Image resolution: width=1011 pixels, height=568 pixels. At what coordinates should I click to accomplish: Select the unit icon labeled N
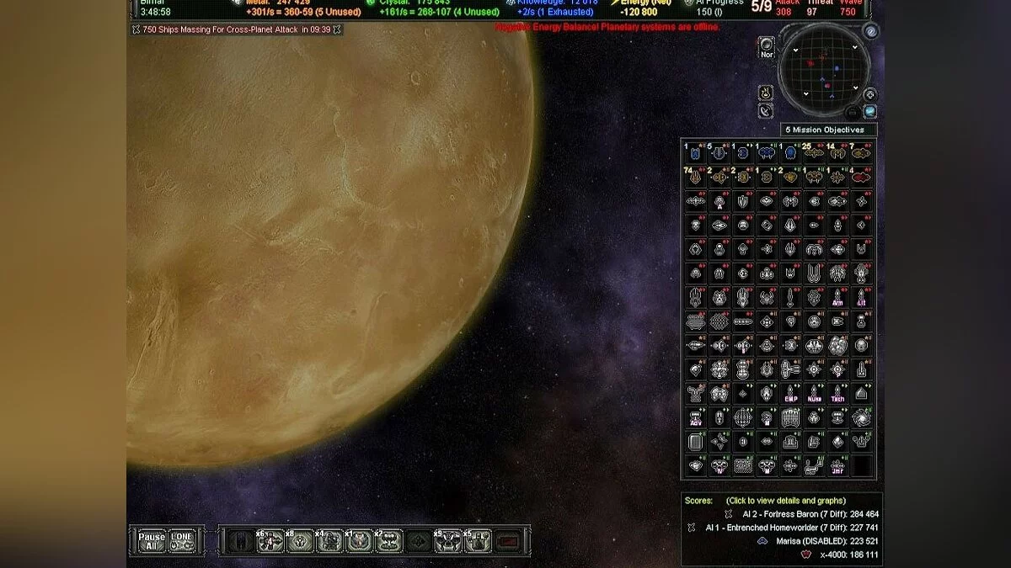(719, 465)
